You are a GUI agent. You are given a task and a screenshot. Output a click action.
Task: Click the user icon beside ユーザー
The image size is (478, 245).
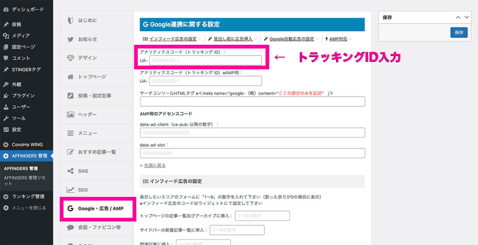6,107
